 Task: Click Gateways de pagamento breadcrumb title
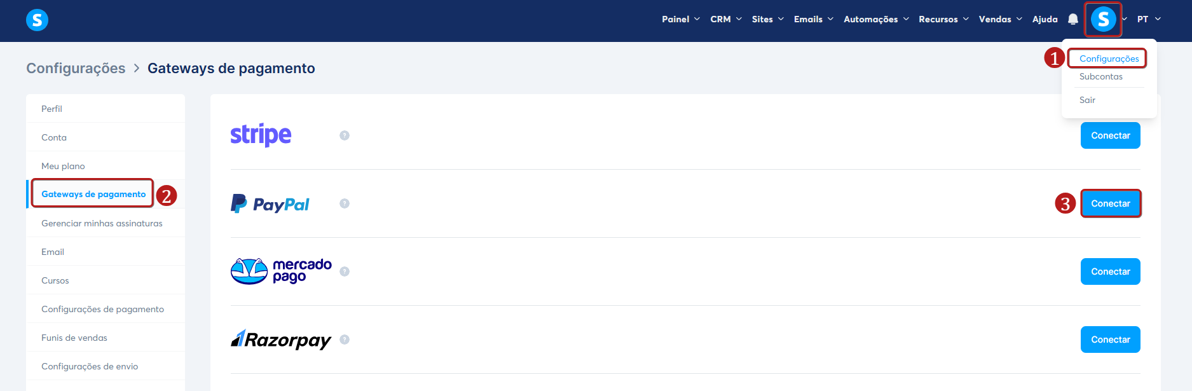pyautogui.click(x=231, y=68)
